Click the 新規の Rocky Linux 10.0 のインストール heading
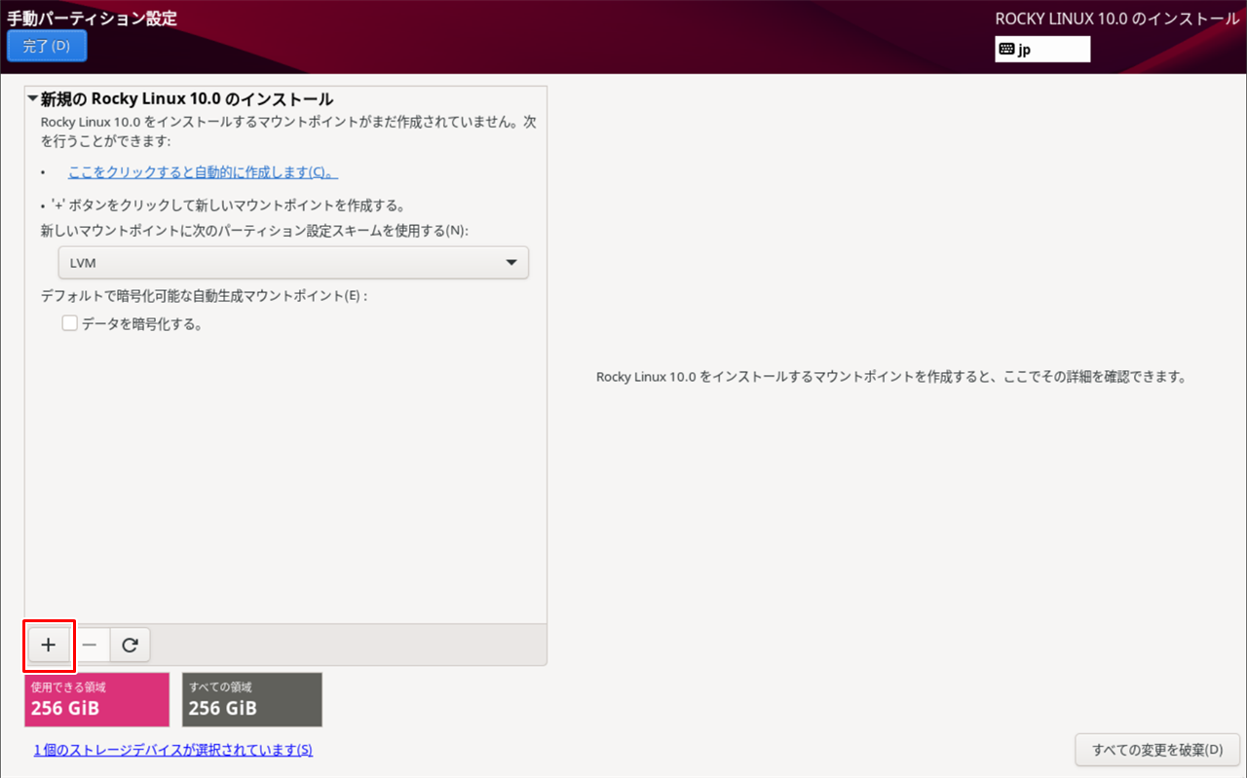The width and height of the screenshot is (1247, 778). (x=187, y=99)
